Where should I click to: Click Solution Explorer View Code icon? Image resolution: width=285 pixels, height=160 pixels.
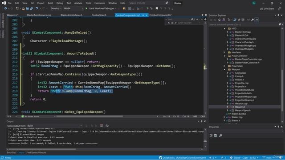coord(248,20)
